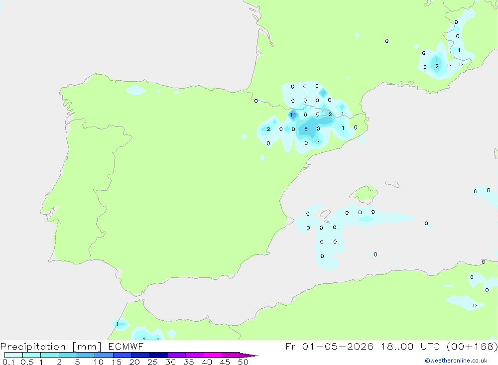498x365 pixels.
Task: Click the dark navy swatch between 25 and 30
Action: 158,355
